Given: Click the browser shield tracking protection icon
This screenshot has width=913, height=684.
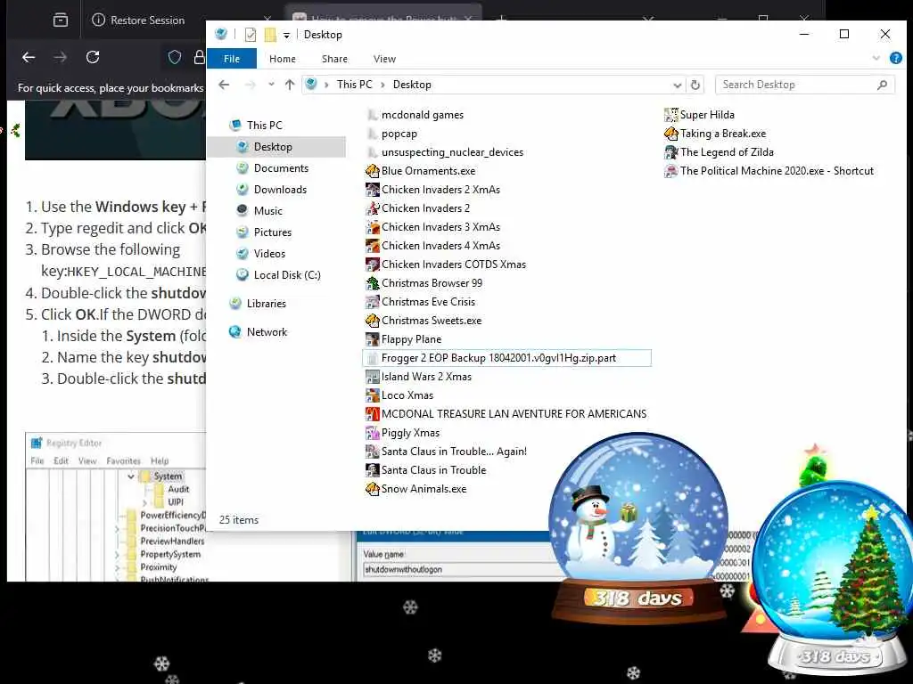Looking at the screenshot, I should [x=175, y=57].
